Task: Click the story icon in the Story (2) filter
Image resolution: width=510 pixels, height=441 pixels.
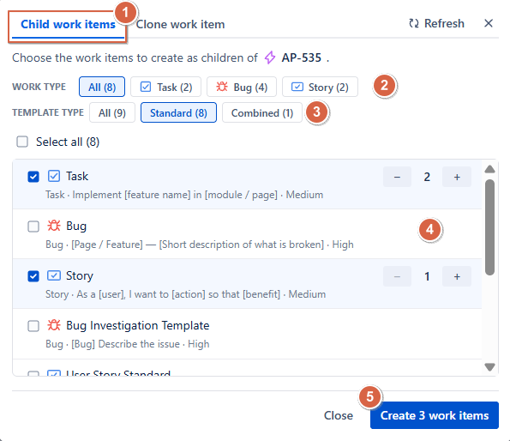Action: (x=297, y=87)
